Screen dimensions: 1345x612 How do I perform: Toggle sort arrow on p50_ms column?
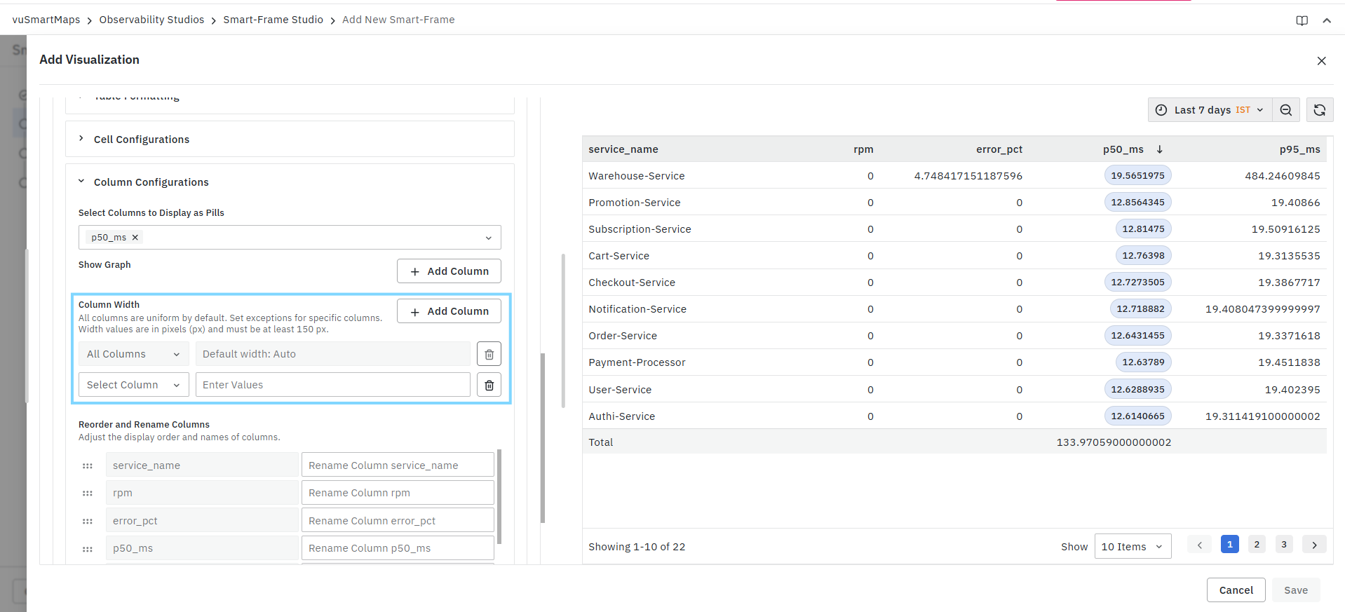[x=1160, y=149]
